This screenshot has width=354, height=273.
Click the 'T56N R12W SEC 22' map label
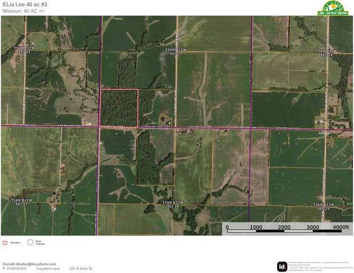point(24,50)
